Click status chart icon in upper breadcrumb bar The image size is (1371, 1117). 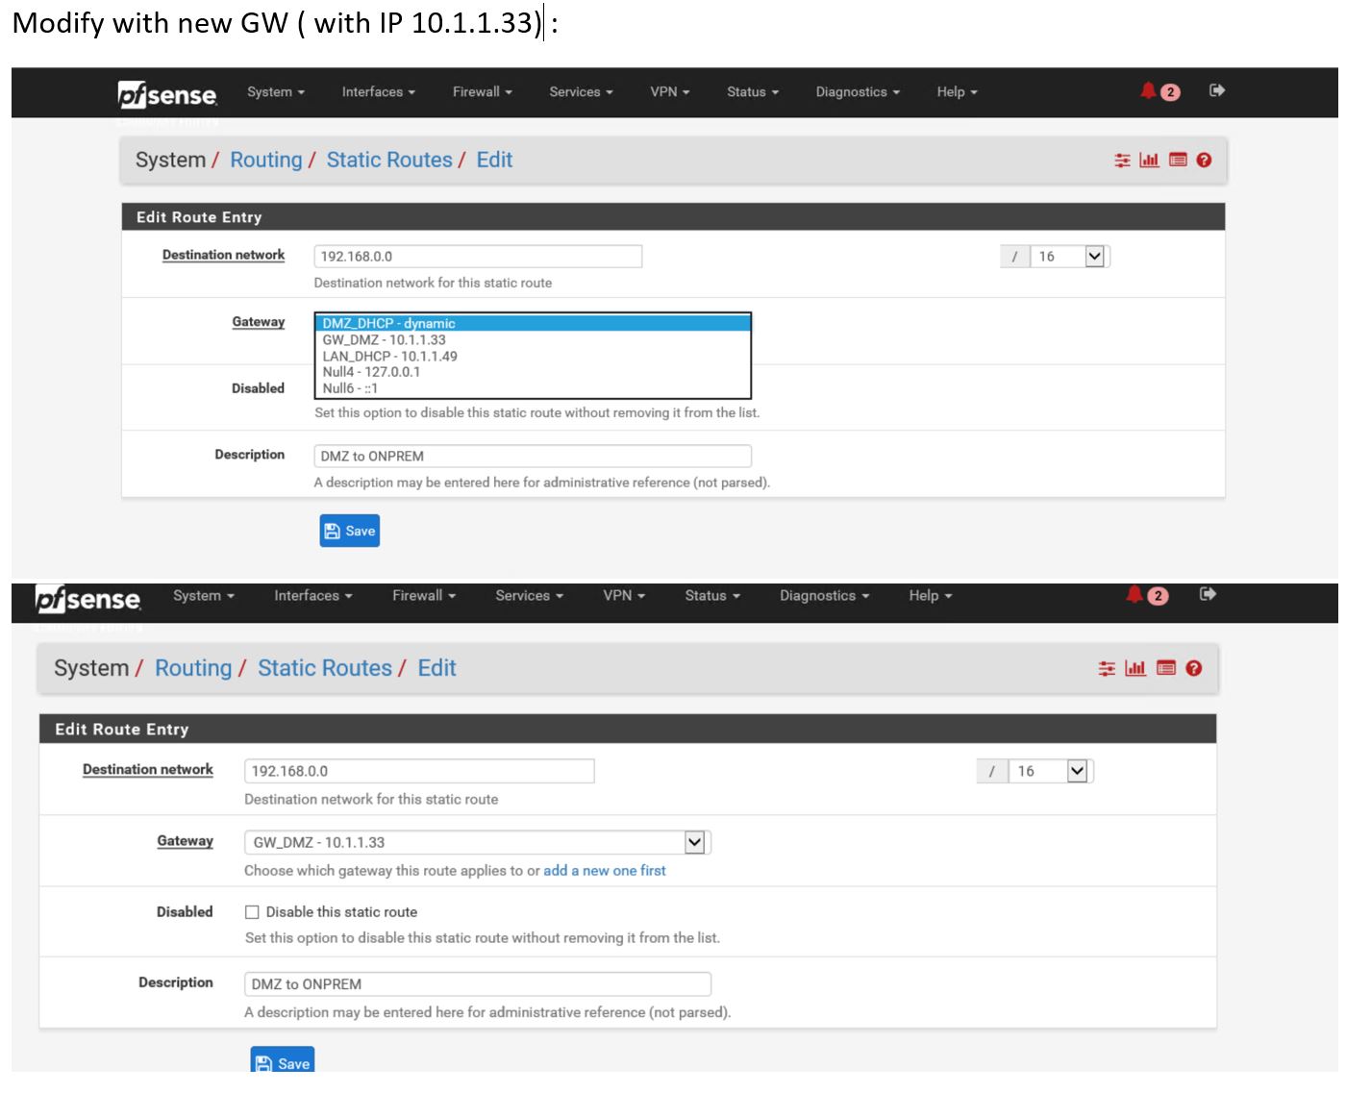click(1149, 161)
